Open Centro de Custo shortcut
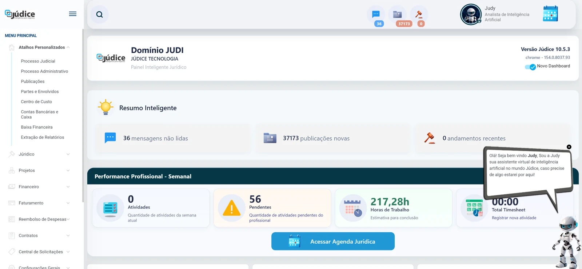Image resolution: width=582 pixels, height=269 pixels. [36, 102]
